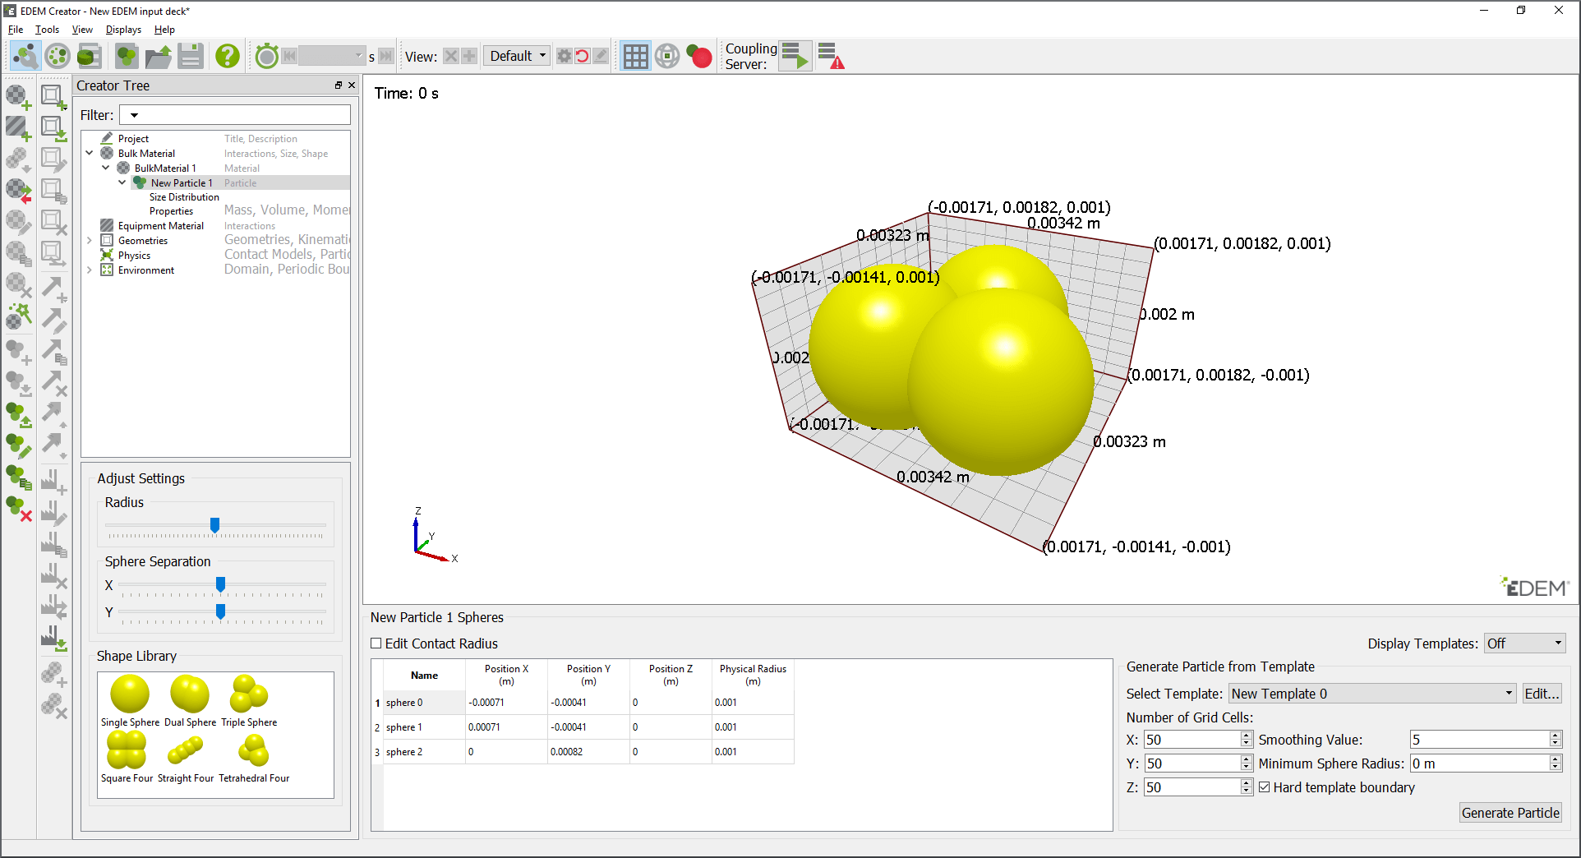Click the Save floppy disk icon
Screen dimensions: 1581x858
(x=191, y=56)
